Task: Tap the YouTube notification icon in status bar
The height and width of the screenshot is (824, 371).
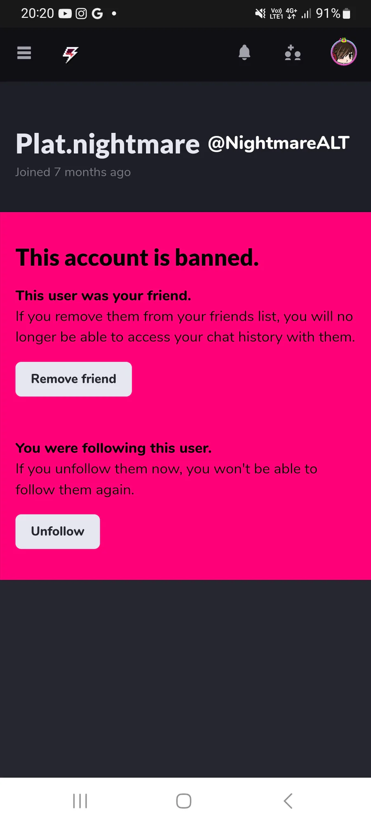Action: point(65,14)
